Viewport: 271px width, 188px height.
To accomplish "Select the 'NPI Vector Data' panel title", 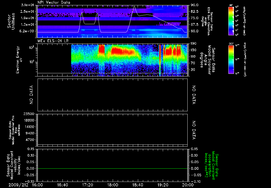I will (x=54, y=2).
